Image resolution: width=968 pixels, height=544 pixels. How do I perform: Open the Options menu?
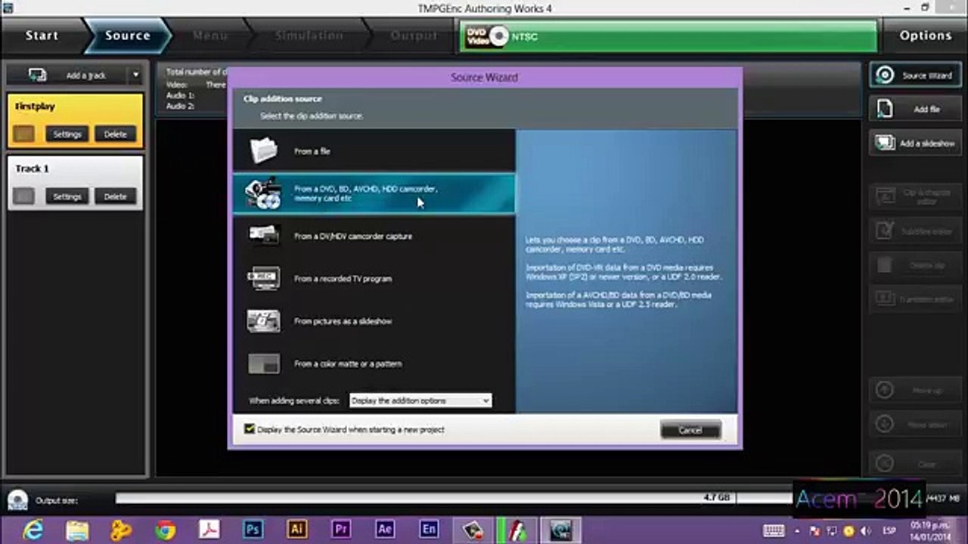[925, 36]
